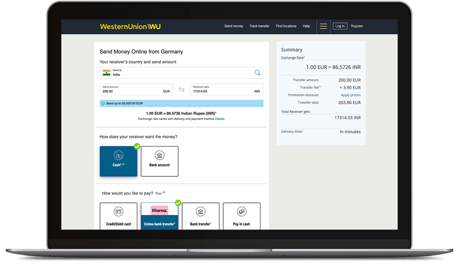Click the Log in button
This screenshot has width=459, height=265.
(340, 26)
